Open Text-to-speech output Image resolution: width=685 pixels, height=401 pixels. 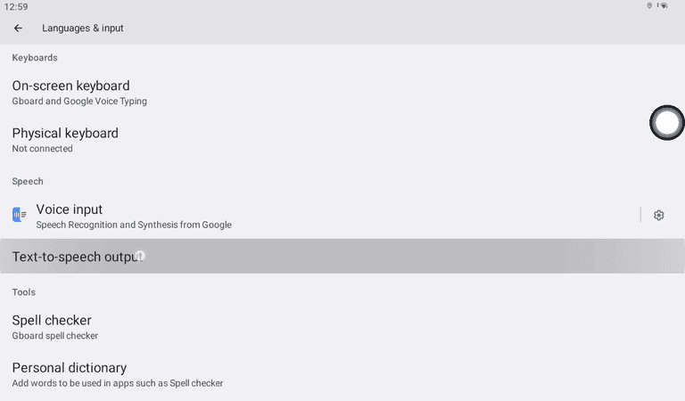[77, 257]
